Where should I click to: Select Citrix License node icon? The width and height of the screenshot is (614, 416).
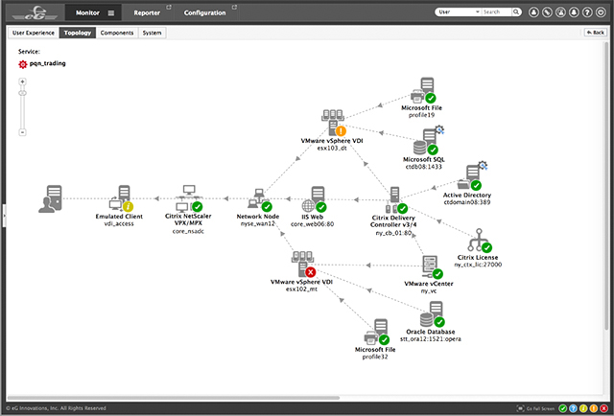[x=480, y=241]
